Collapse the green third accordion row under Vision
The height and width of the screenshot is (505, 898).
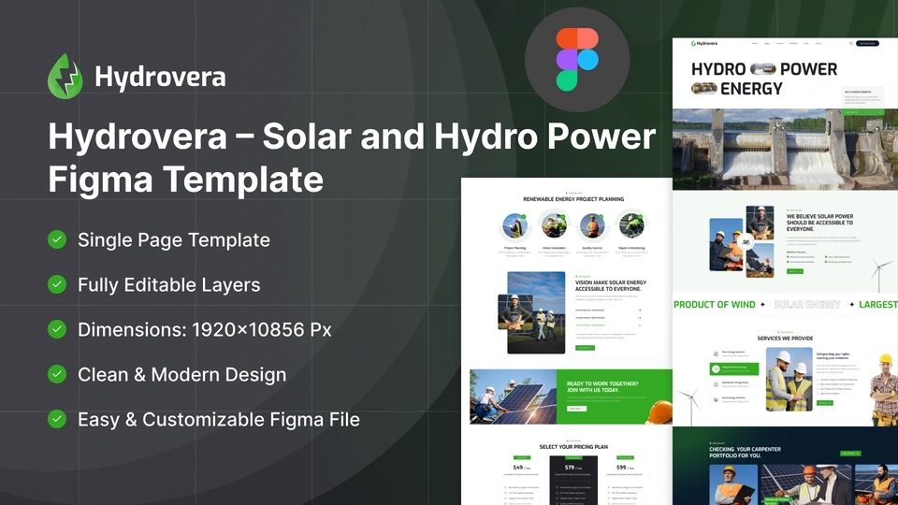[608, 325]
